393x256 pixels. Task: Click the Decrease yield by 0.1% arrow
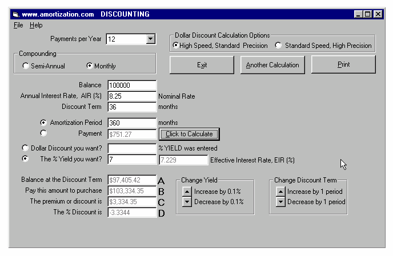186,201
